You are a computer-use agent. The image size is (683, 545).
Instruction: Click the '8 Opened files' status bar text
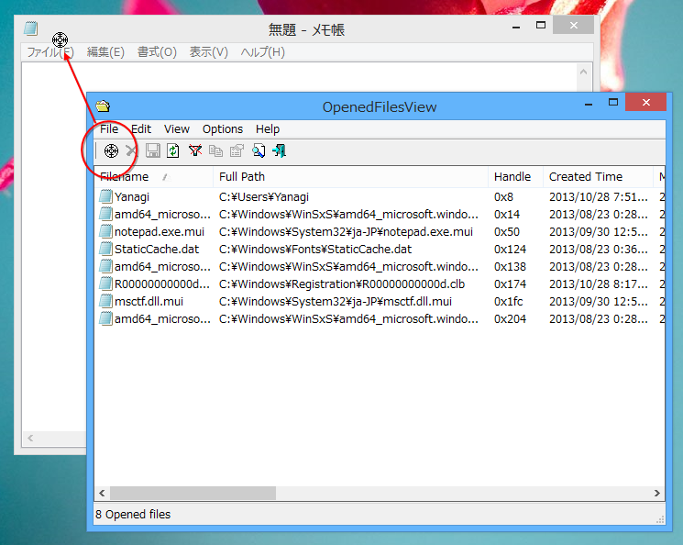[x=133, y=515]
